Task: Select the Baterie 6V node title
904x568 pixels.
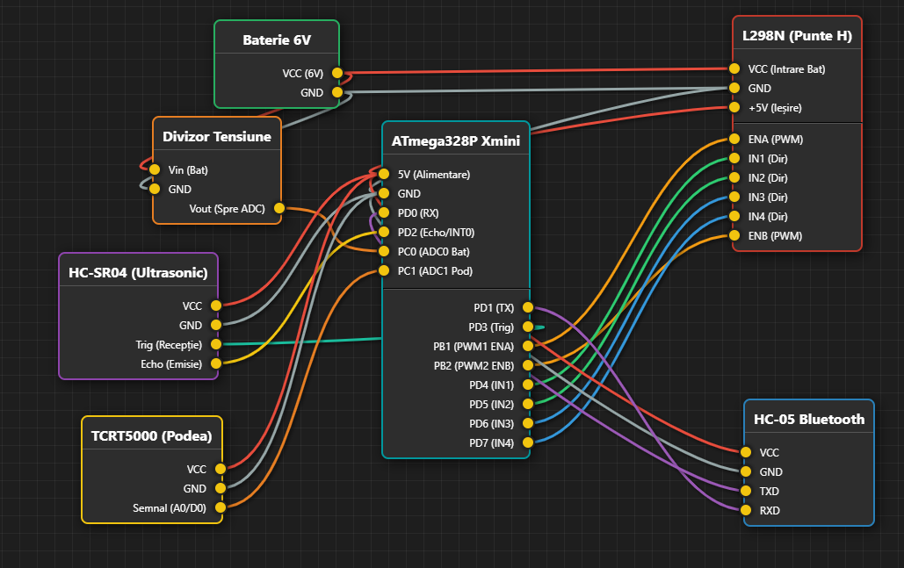Action: pyautogui.click(x=277, y=40)
